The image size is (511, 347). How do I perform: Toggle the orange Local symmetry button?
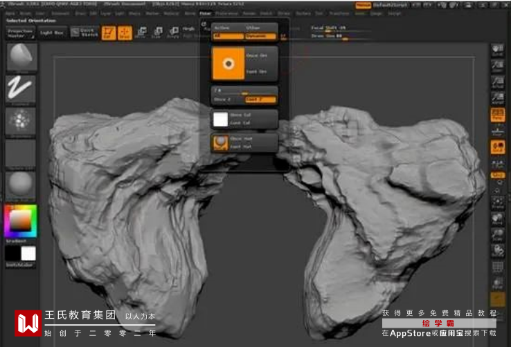click(497, 147)
